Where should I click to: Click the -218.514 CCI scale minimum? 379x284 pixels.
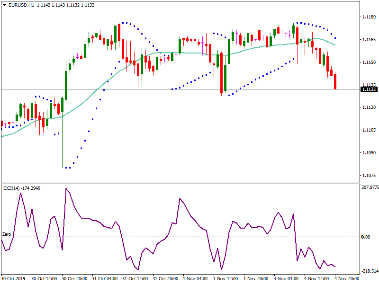370,271
